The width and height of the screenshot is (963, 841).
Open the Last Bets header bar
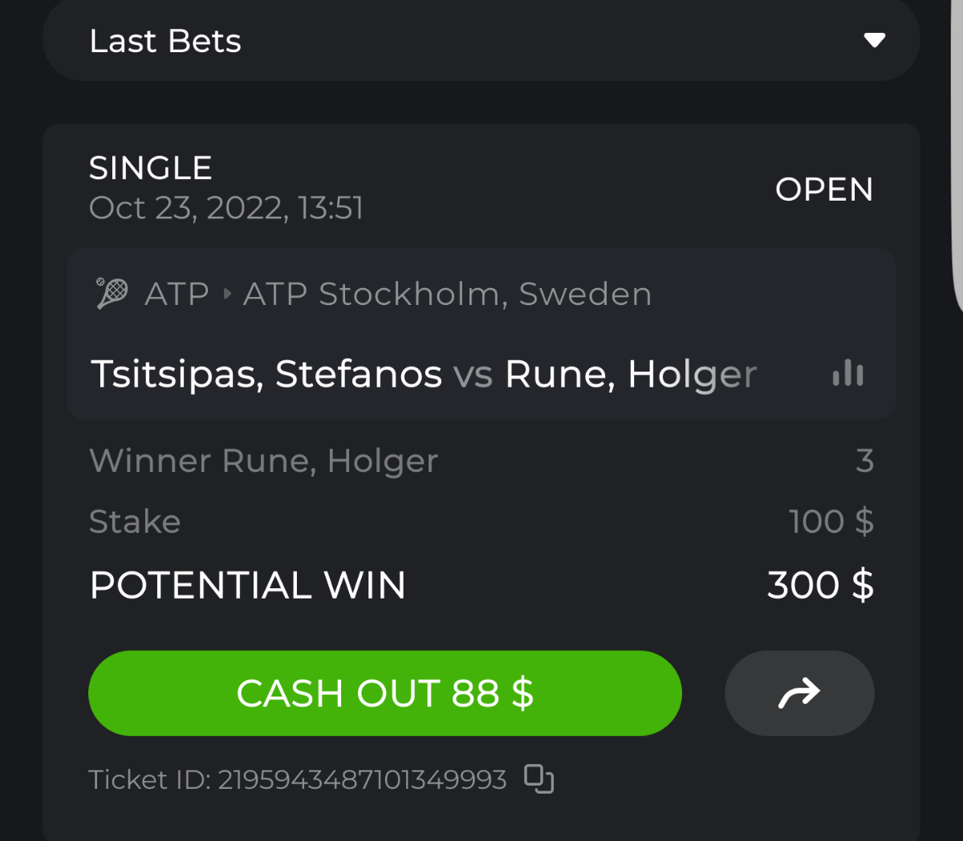tap(480, 40)
